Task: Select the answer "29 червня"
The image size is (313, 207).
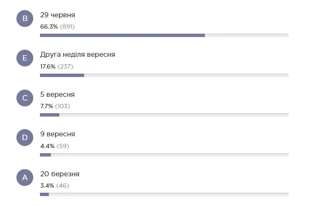Action: pos(58,15)
